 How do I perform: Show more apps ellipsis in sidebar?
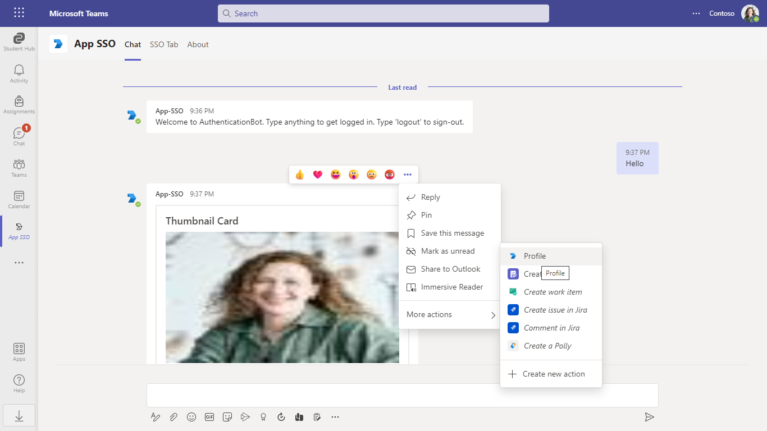tap(19, 263)
